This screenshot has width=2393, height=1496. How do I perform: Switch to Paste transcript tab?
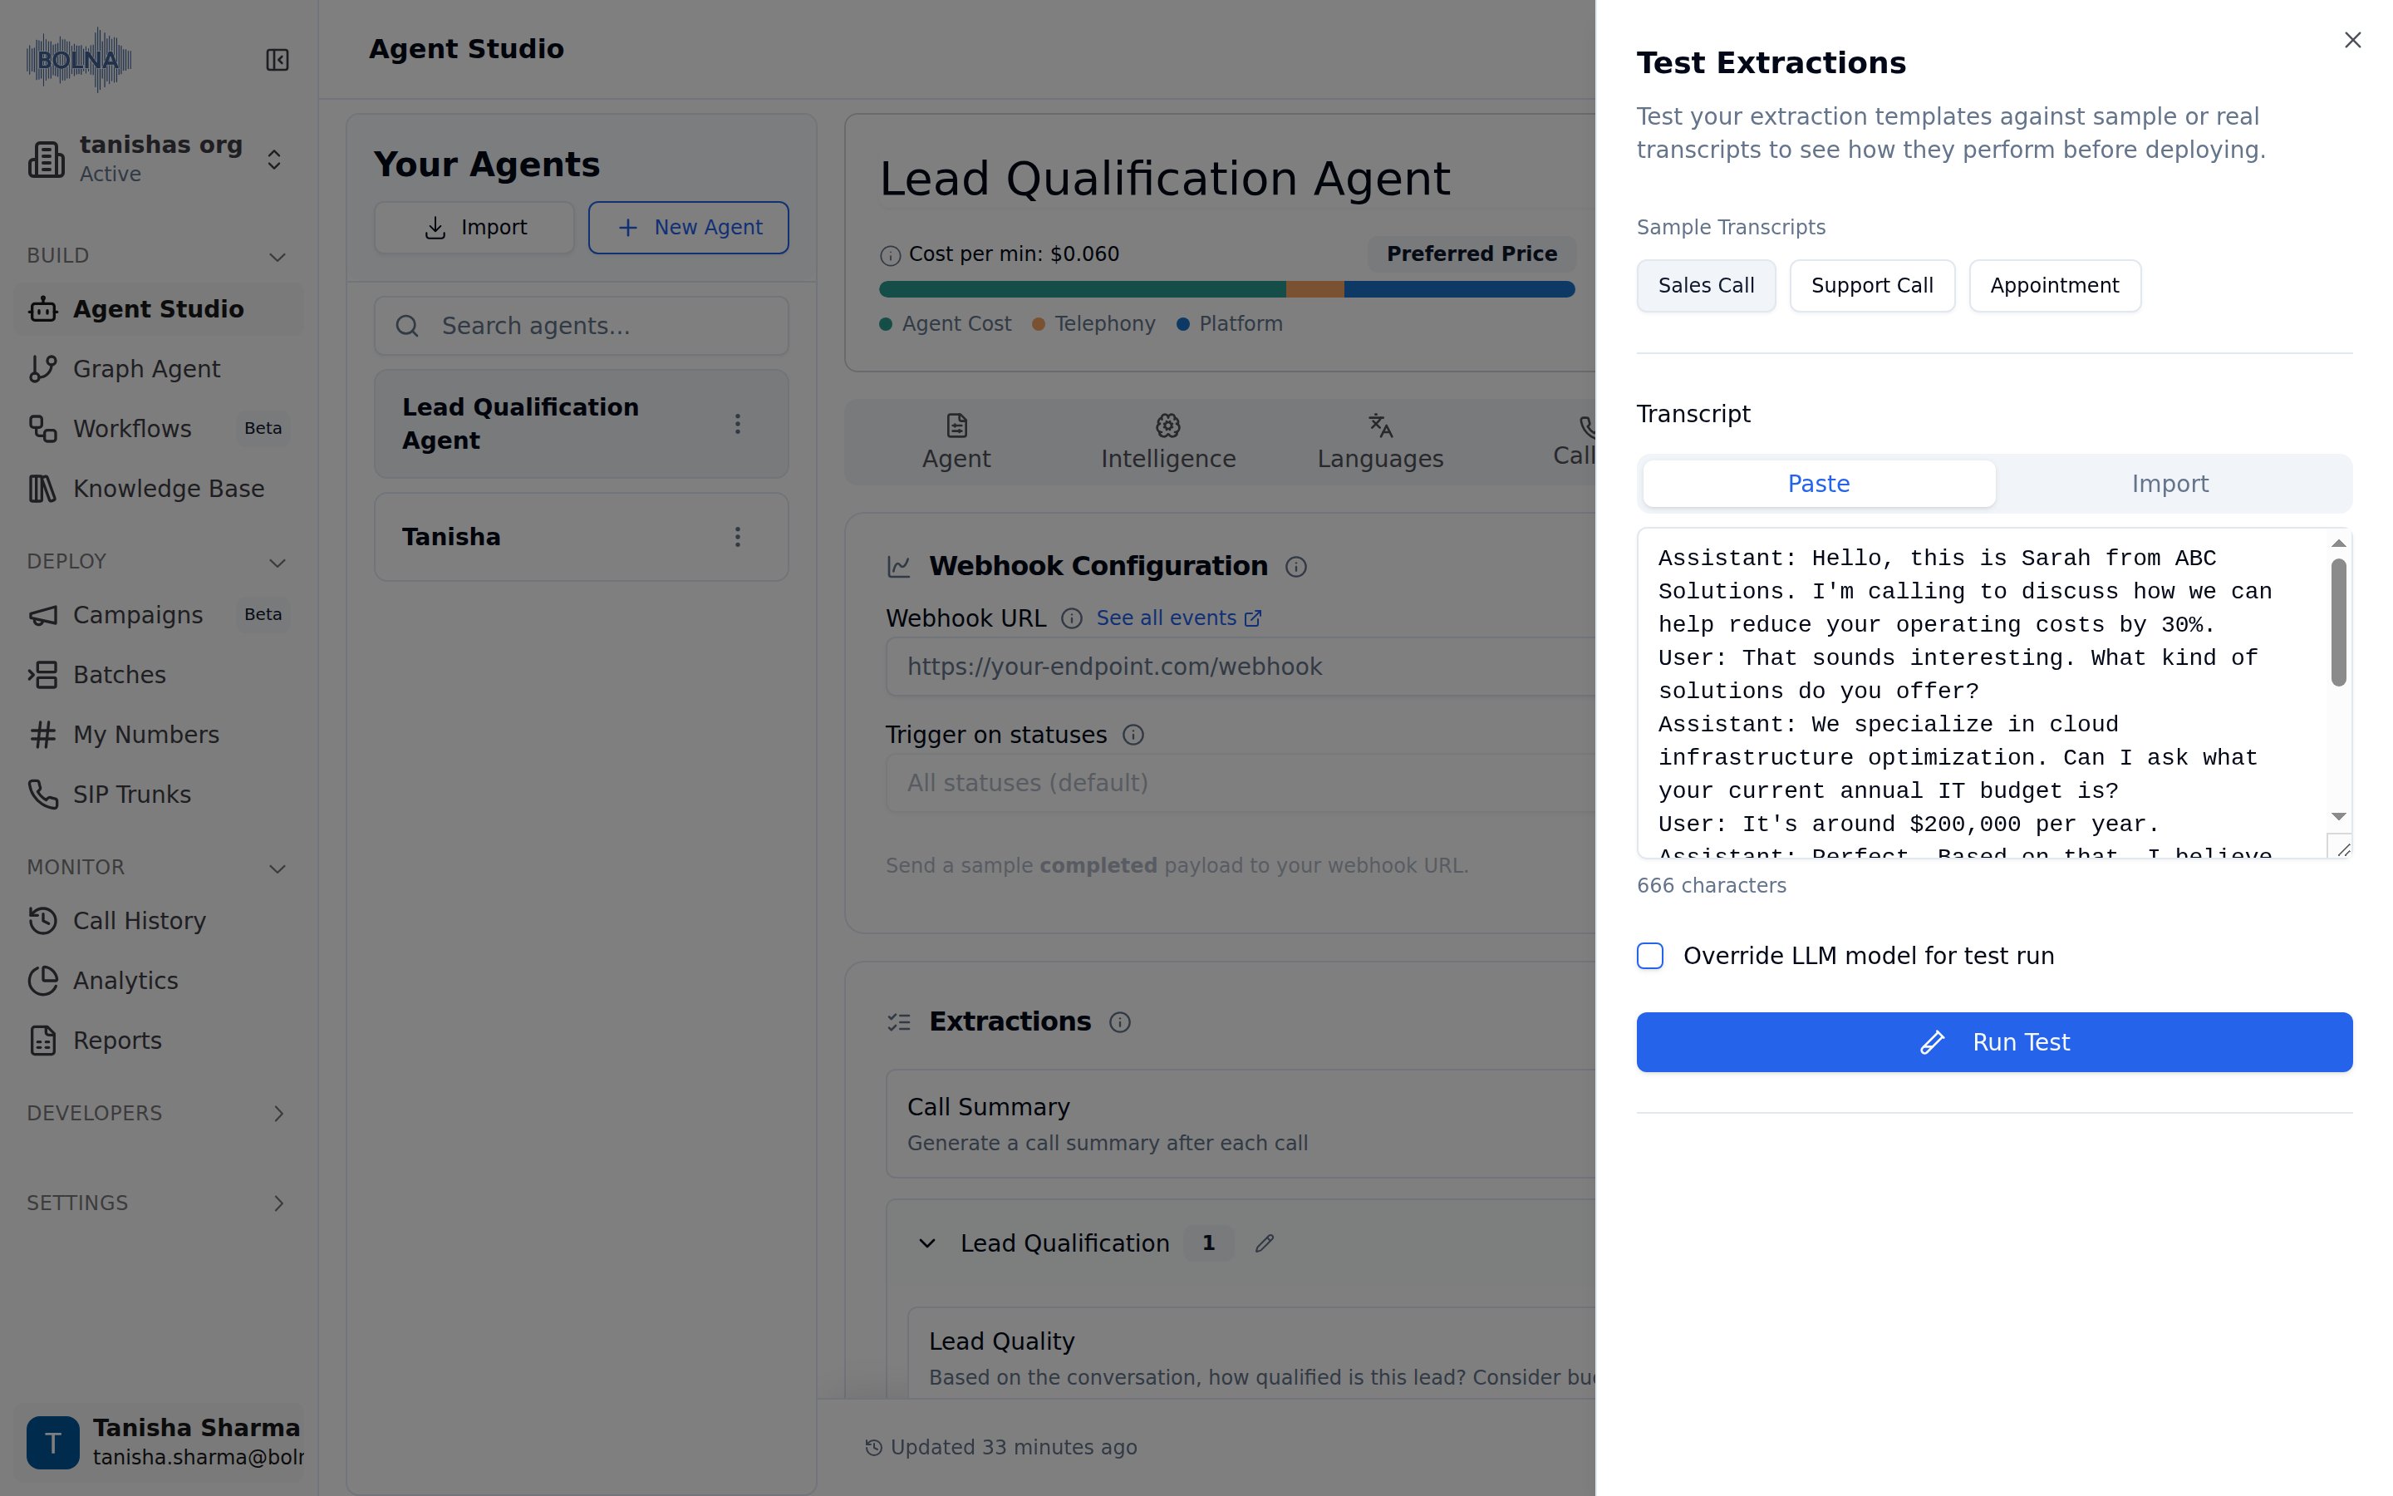click(x=1819, y=484)
